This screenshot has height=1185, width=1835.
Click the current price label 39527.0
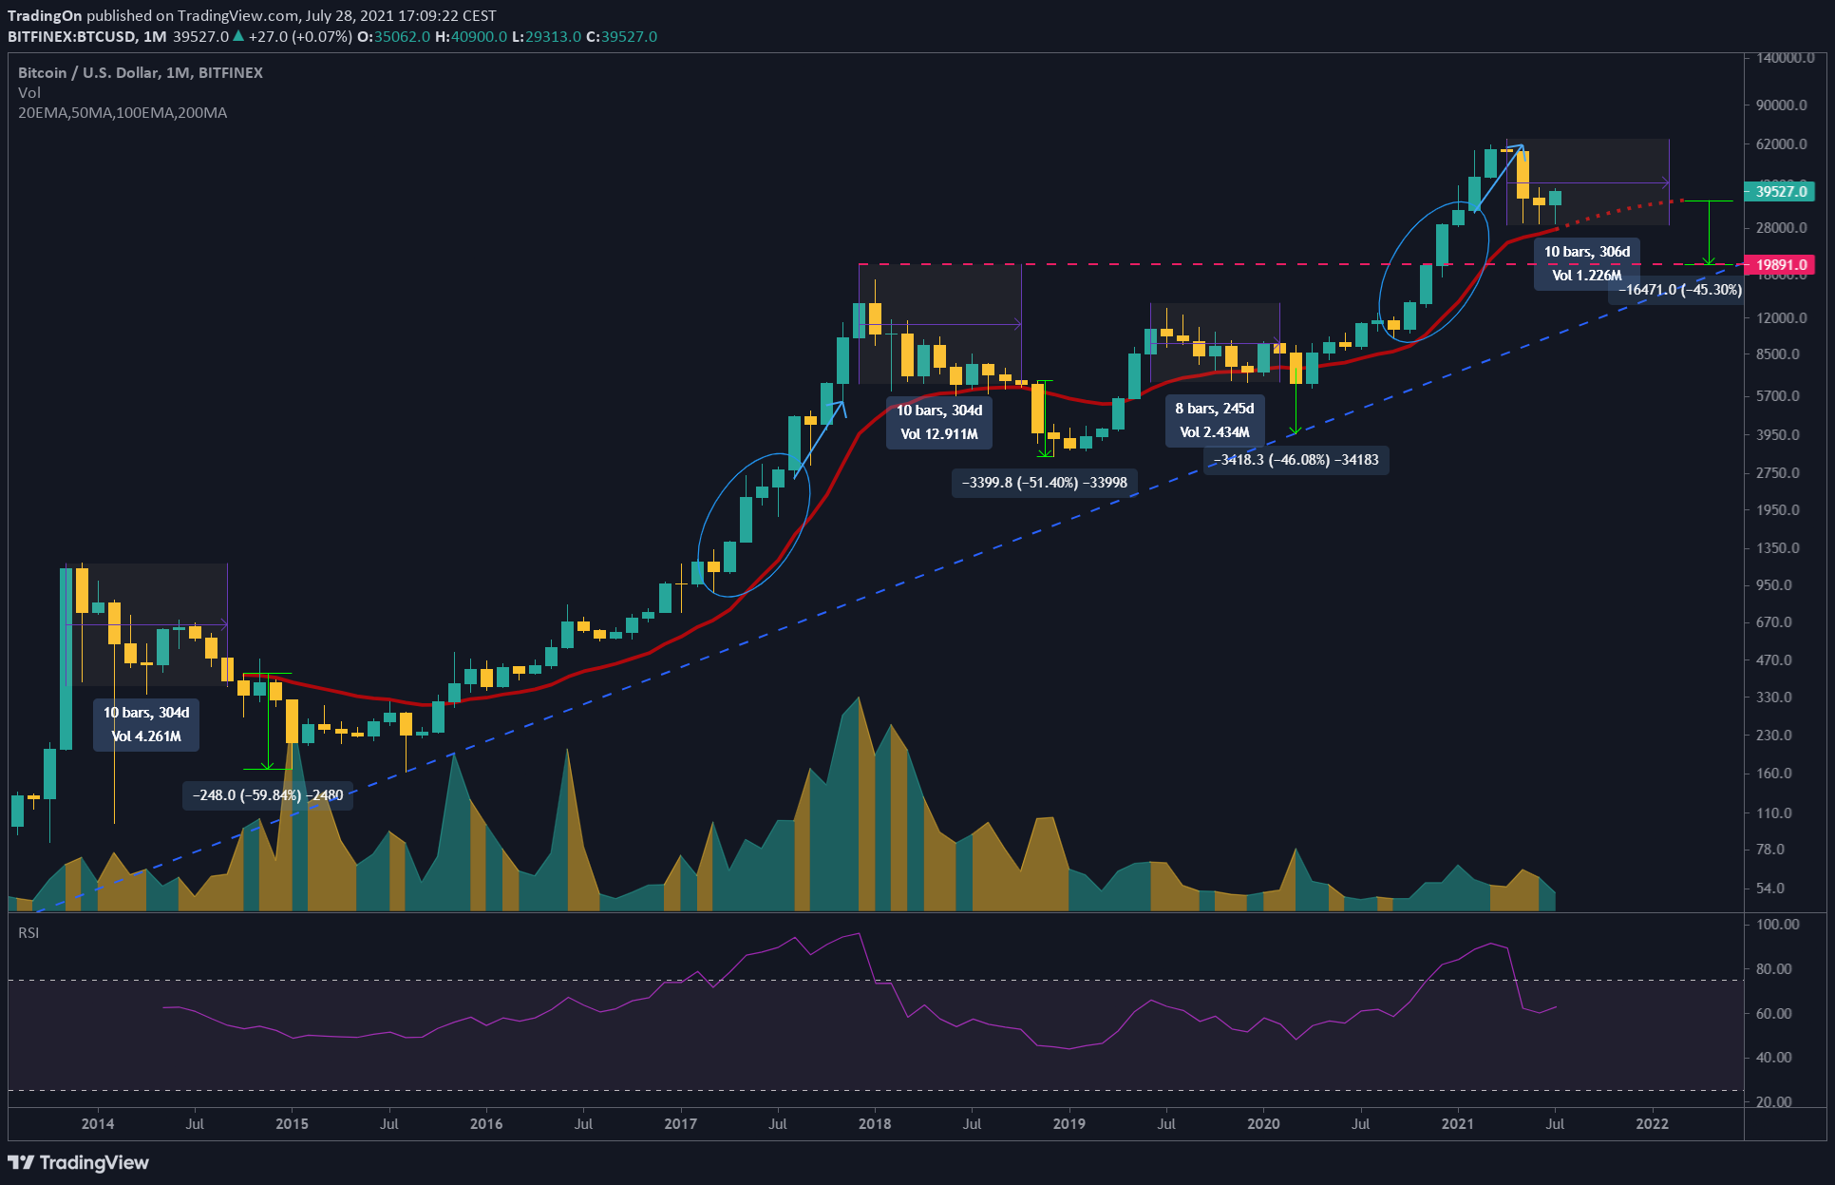[x=1780, y=191]
